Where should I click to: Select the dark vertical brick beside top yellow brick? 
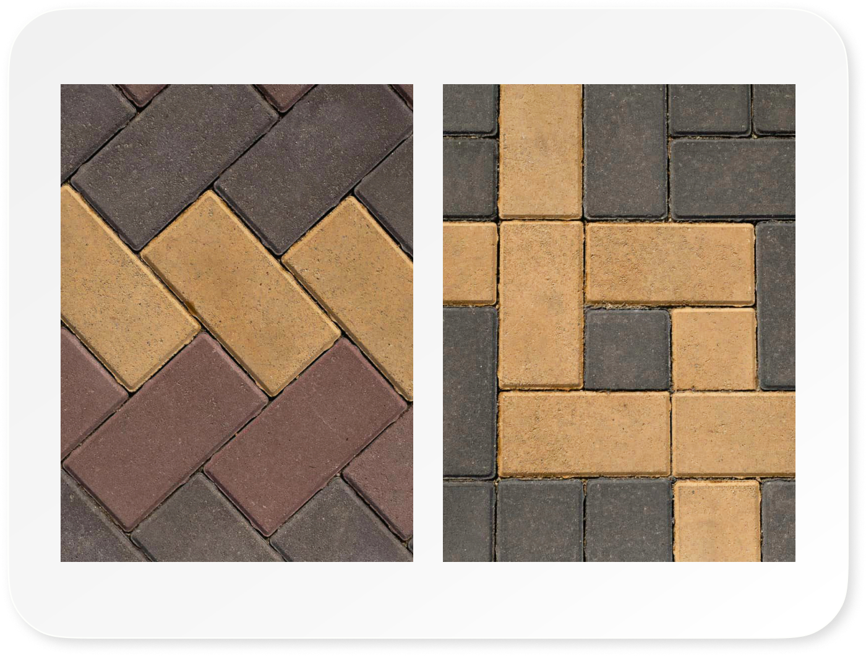point(625,152)
